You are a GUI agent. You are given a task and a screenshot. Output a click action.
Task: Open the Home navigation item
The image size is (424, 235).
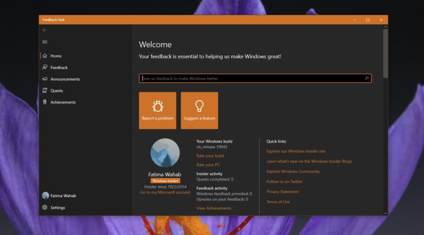point(85,56)
